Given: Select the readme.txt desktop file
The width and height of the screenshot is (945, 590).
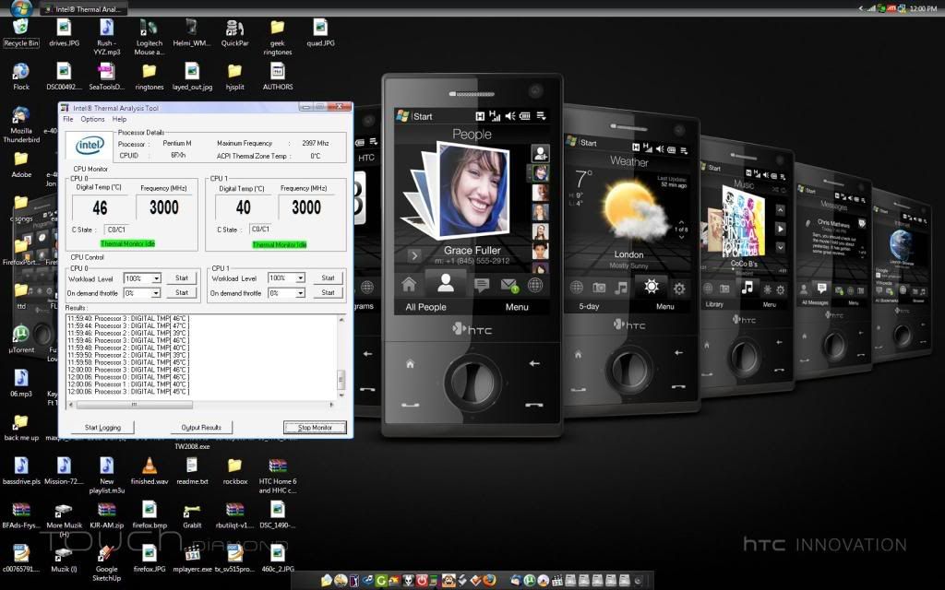Looking at the screenshot, I should [x=192, y=471].
